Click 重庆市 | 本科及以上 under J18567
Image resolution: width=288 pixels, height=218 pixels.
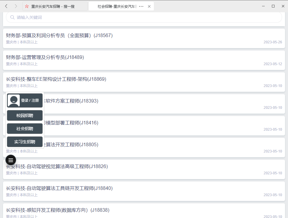tap(22, 42)
